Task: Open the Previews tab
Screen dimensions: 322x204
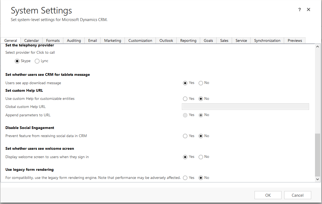Action: click(294, 40)
